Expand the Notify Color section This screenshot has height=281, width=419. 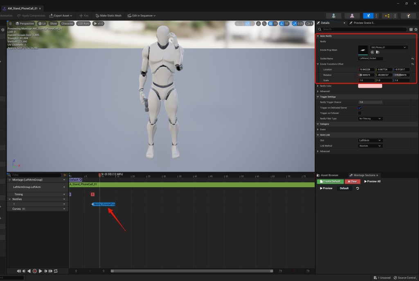click(318, 86)
